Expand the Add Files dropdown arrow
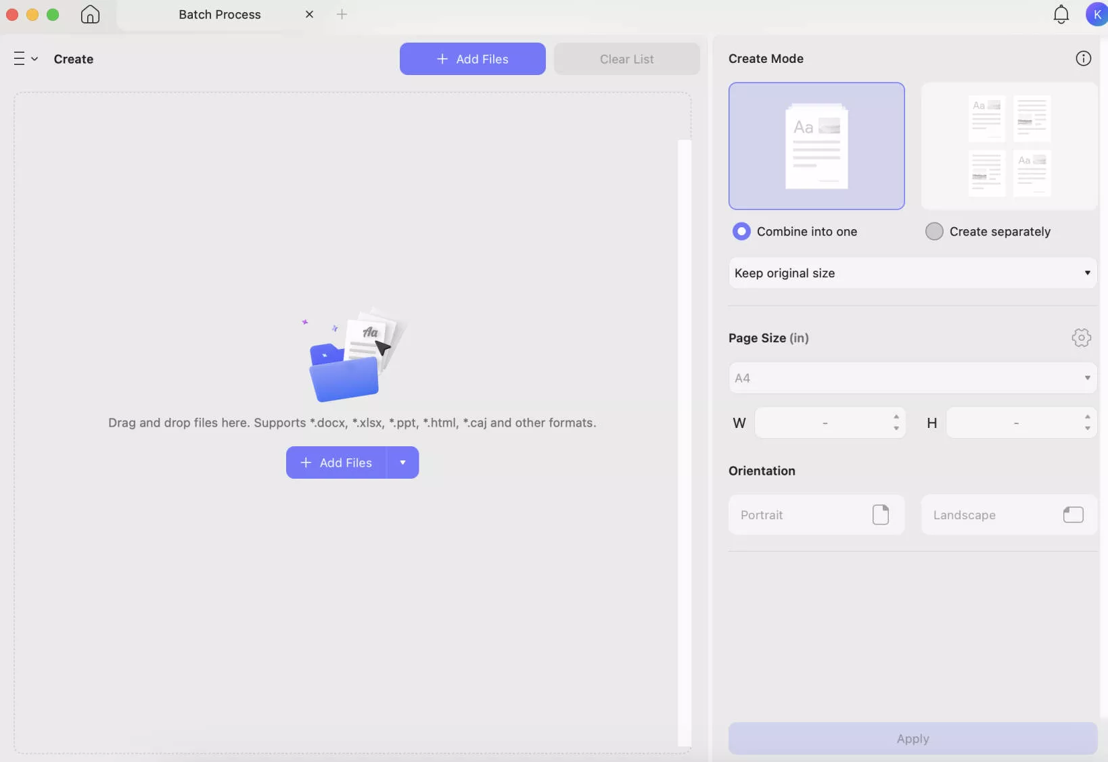This screenshot has width=1108, height=762. click(x=402, y=463)
